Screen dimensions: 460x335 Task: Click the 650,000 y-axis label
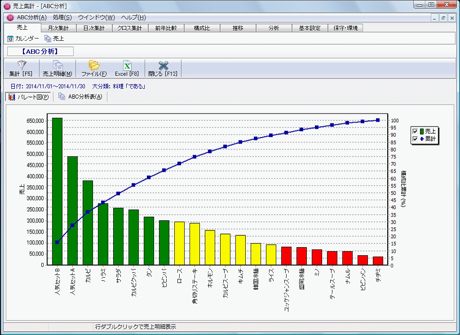pyautogui.click(x=35, y=121)
